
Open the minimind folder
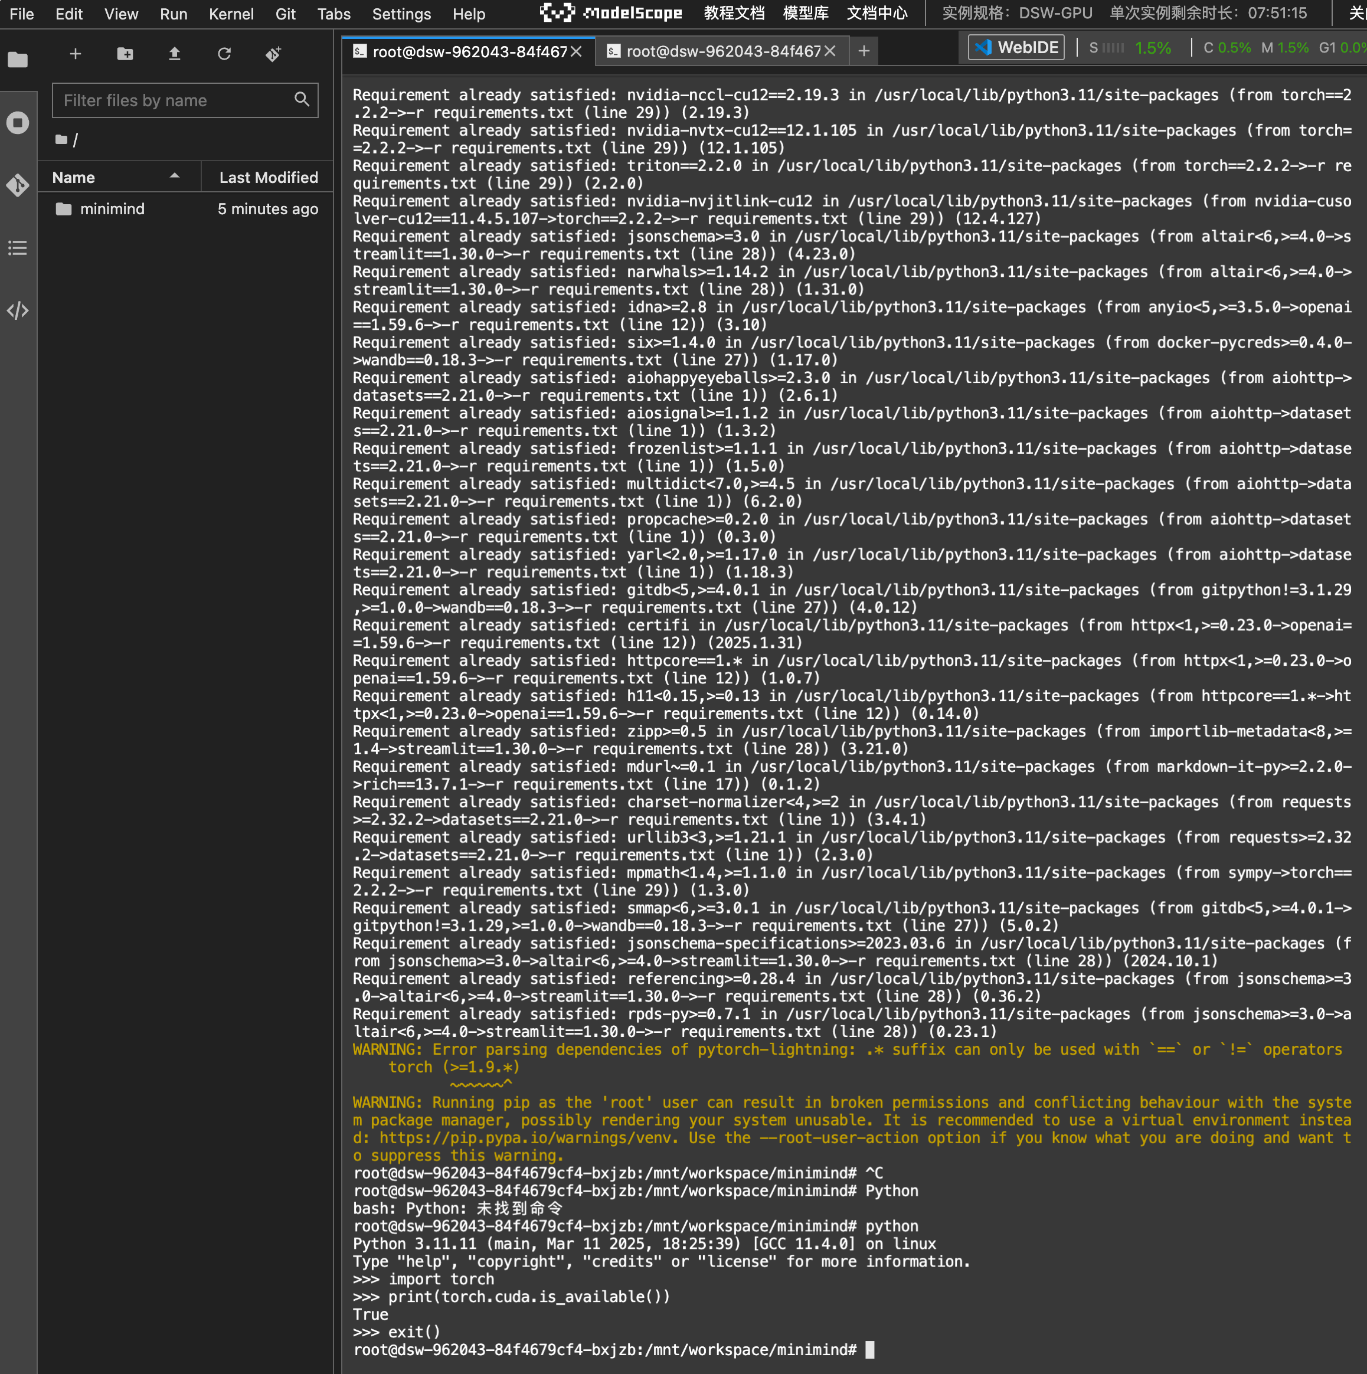112,209
